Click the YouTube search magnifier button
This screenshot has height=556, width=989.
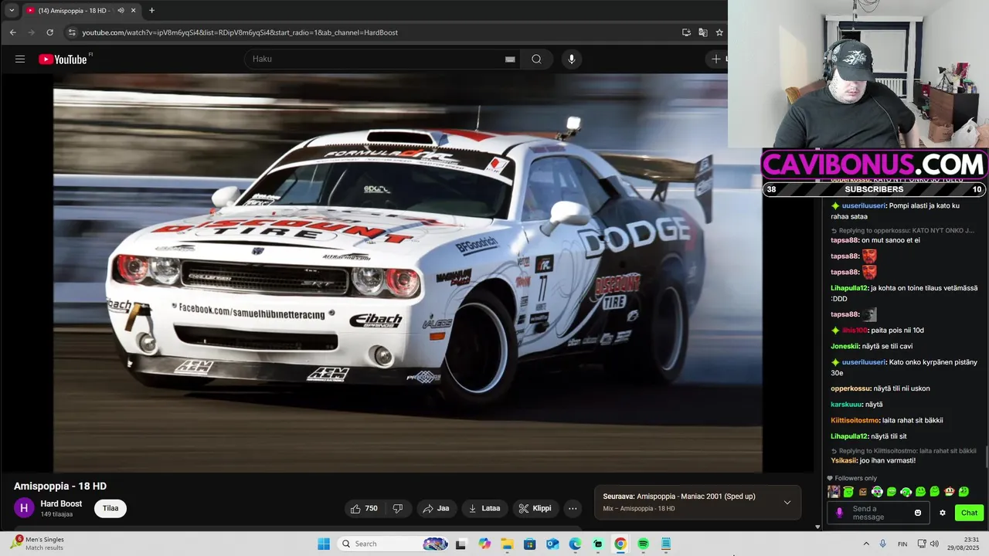pyautogui.click(x=536, y=59)
